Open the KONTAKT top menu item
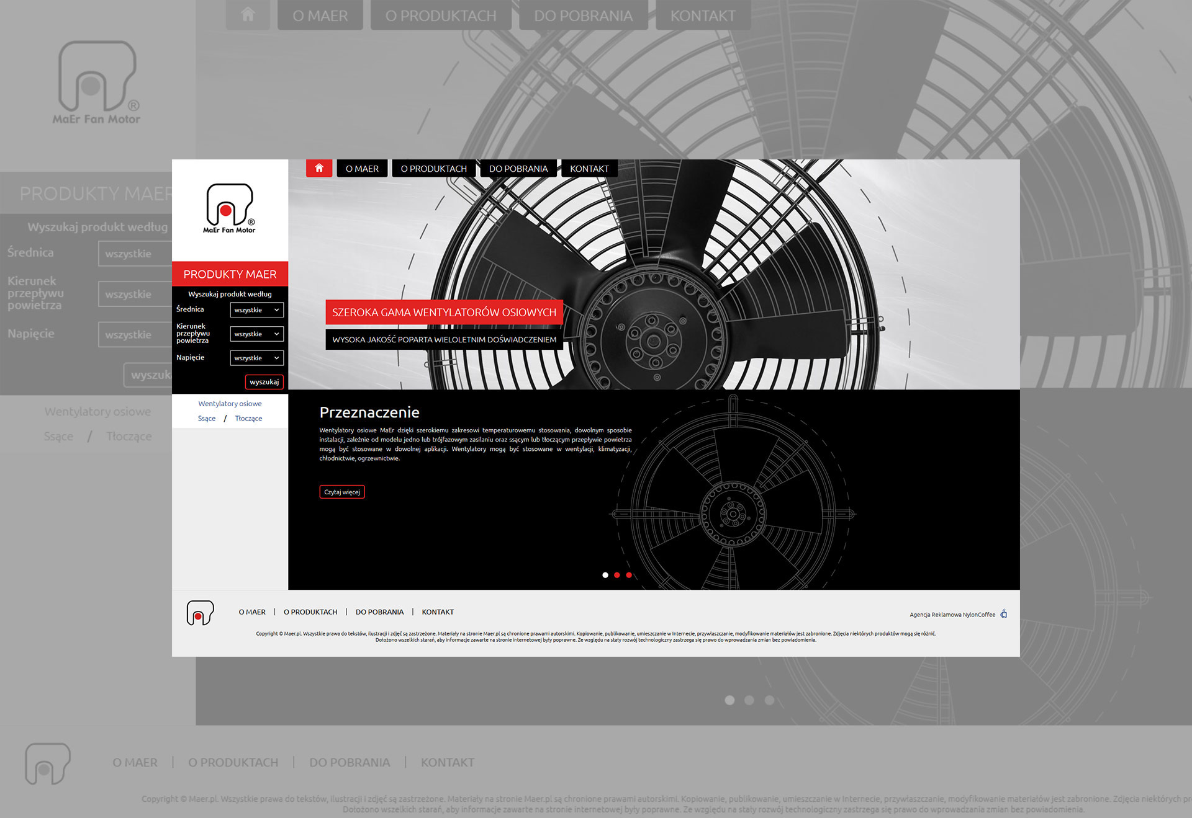 point(589,169)
